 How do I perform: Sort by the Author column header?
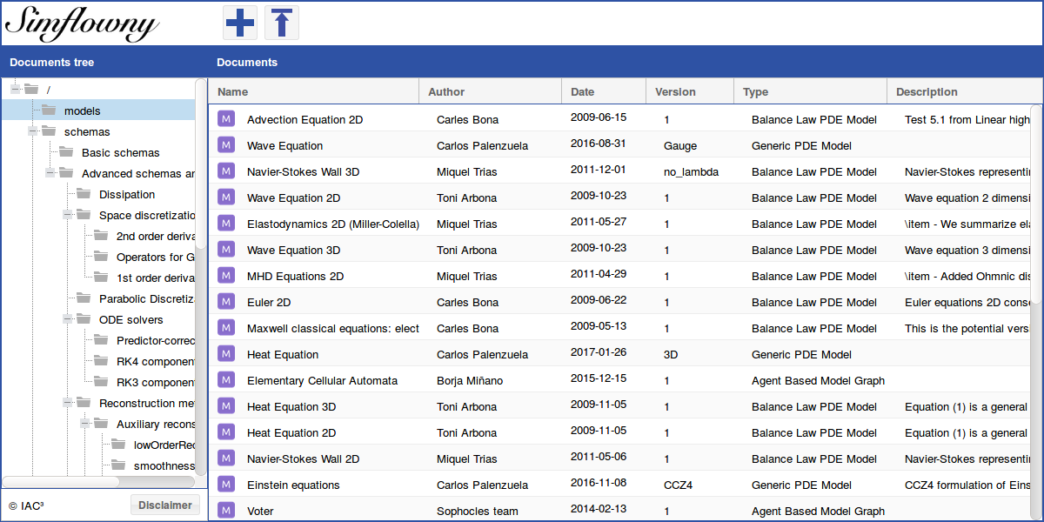(x=491, y=91)
